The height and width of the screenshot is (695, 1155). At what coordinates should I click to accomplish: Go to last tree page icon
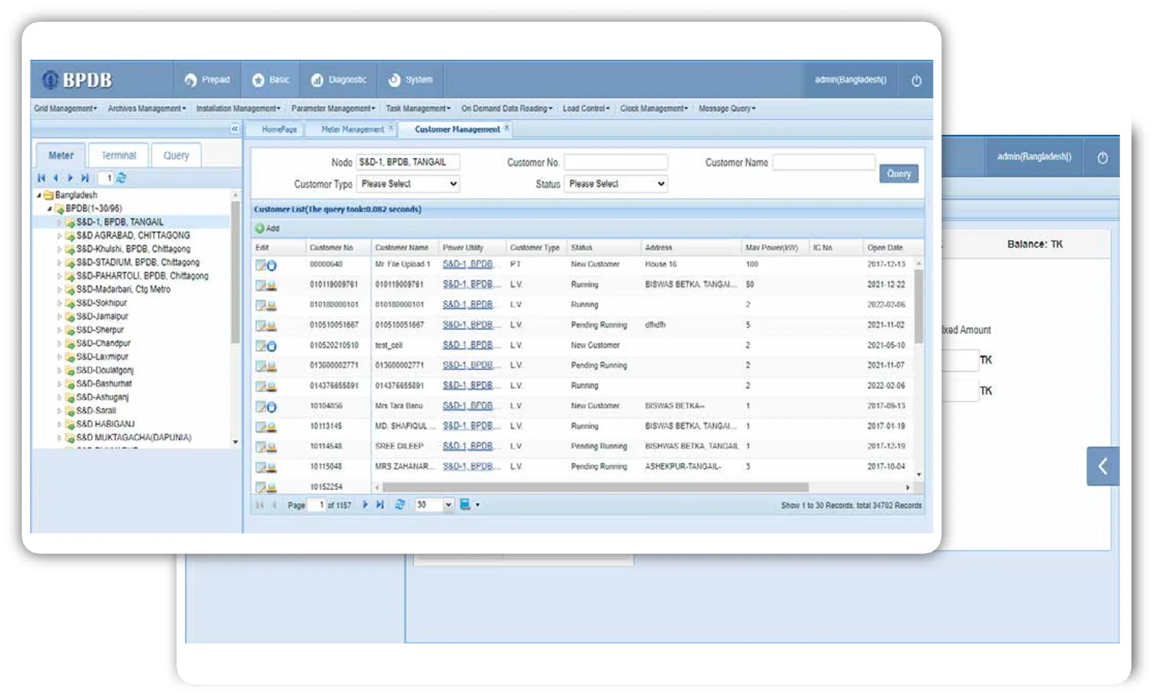pyautogui.click(x=85, y=178)
